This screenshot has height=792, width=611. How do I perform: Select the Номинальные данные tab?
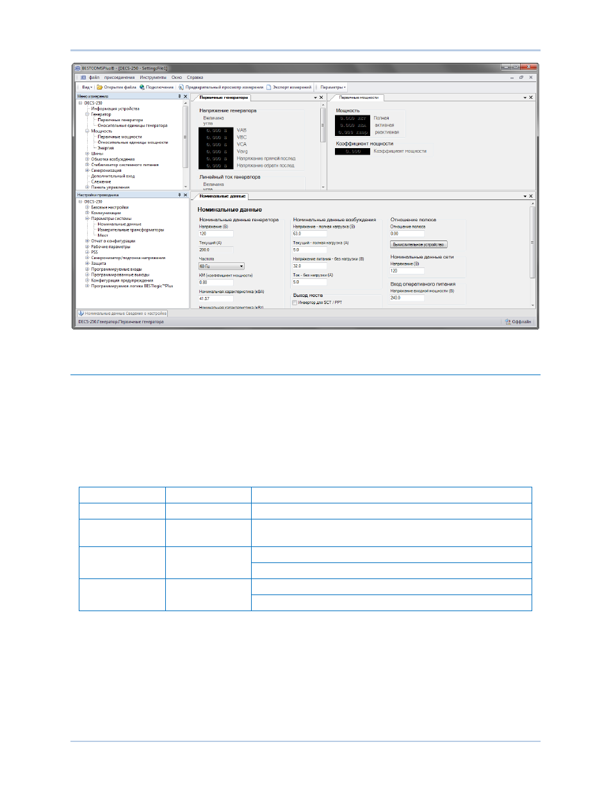point(222,196)
